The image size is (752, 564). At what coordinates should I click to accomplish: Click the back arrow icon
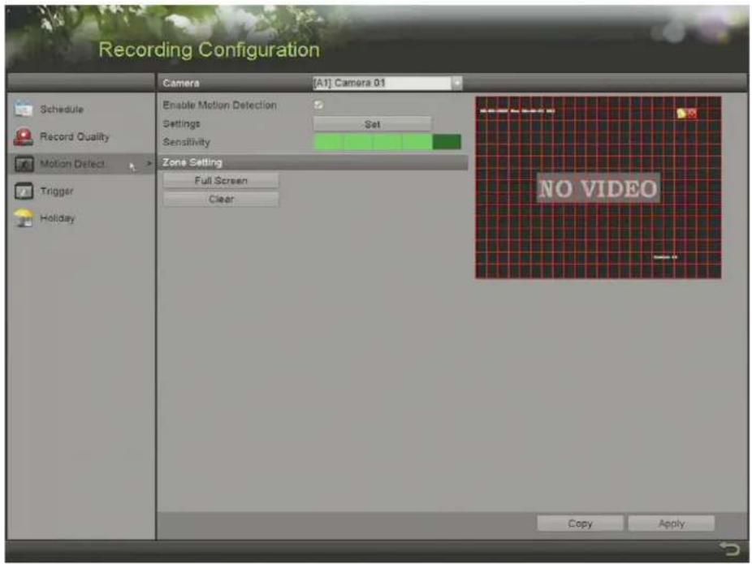[x=729, y=549]
